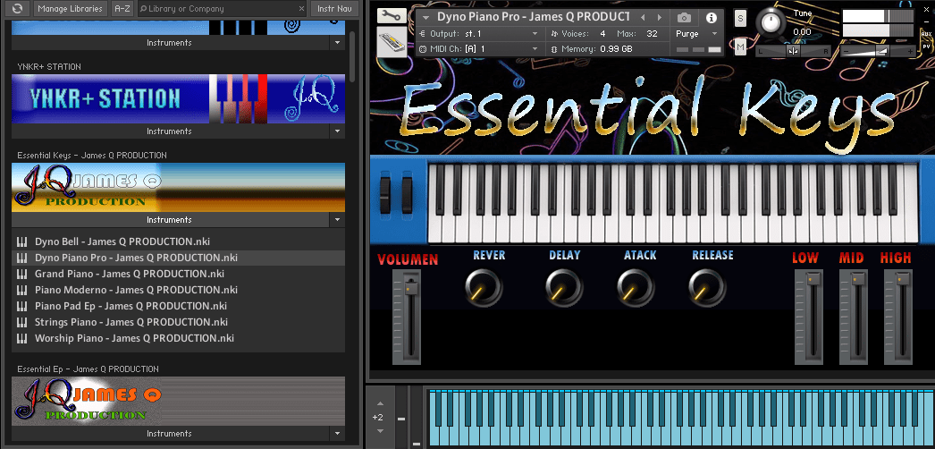The height and width of the screenshot is (449, 935).
Task: Open the MIDI Ch [A] 1 dropdown
Action: (535, 49)
